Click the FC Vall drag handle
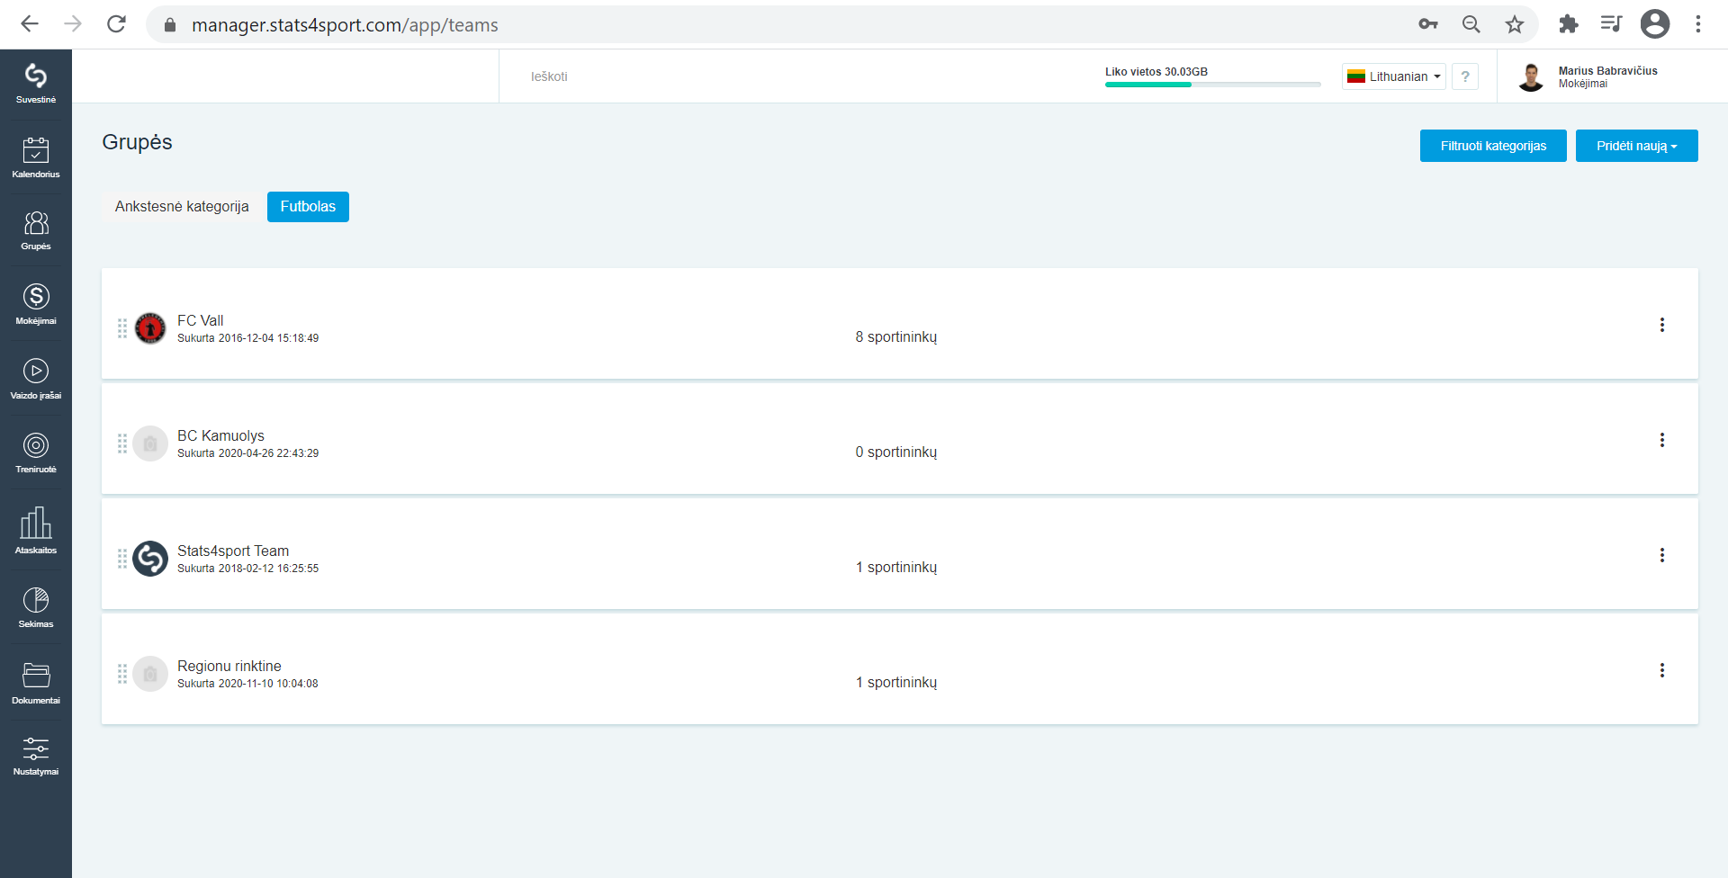 (122, 328)
